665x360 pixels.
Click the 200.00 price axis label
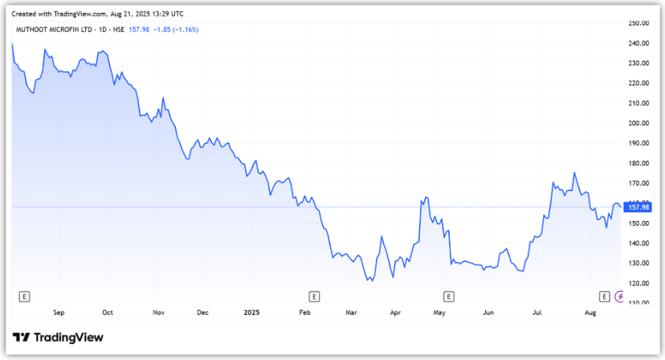pos(638,123)
